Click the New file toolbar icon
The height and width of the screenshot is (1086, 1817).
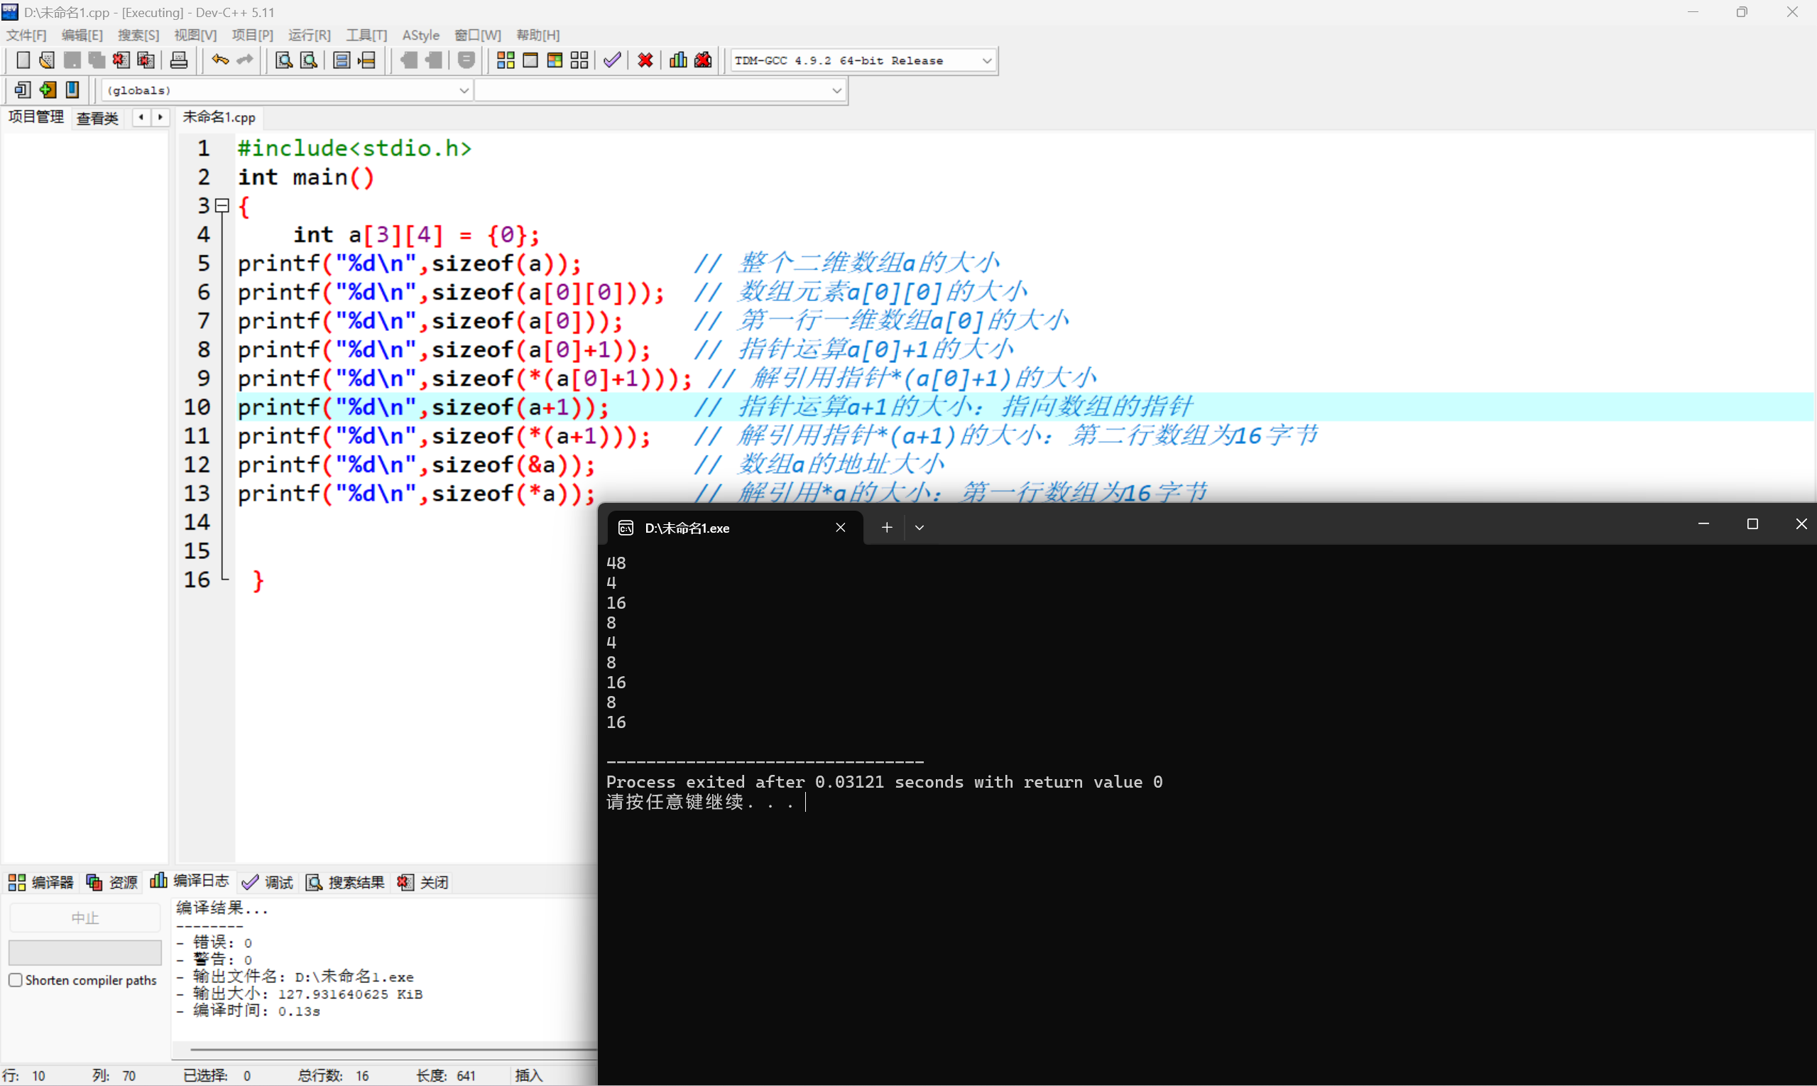pyautogui.click(x=23, y=60)
